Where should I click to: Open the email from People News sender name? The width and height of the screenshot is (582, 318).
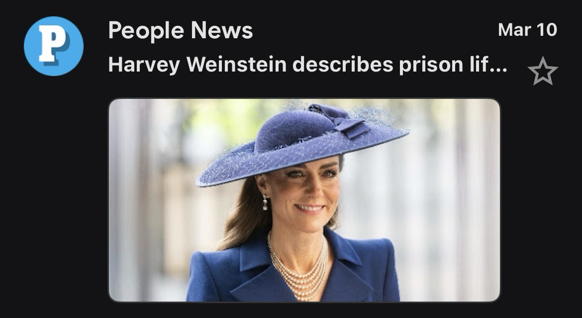click(181, 30)
